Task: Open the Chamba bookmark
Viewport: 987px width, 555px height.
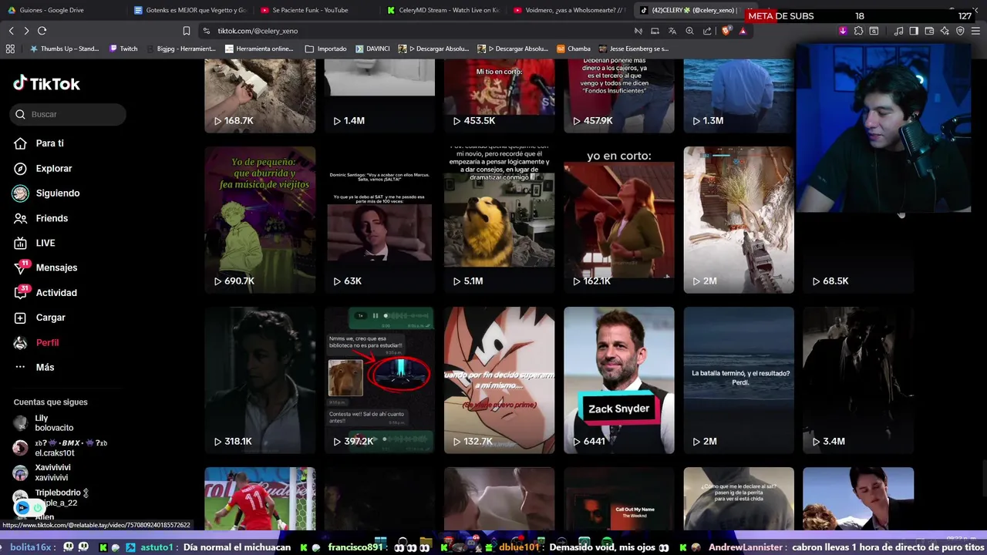Action: pyautogui.click(x=574, y=49)
